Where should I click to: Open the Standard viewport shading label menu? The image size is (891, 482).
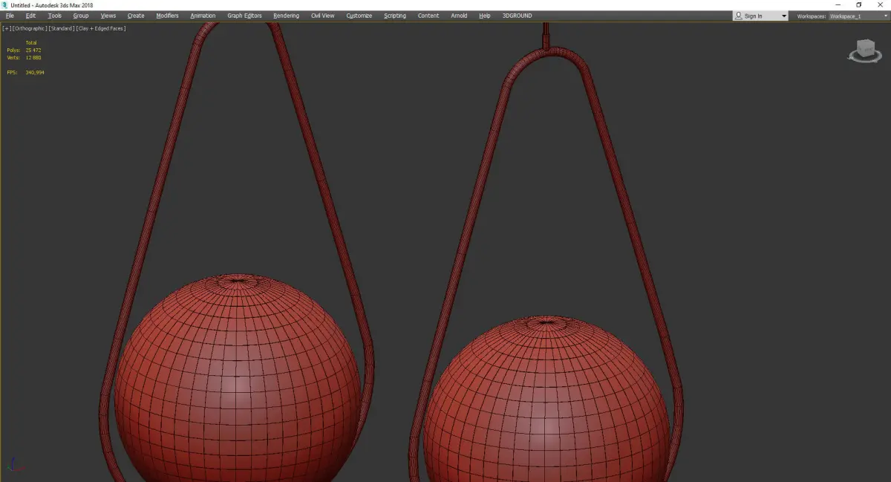click(x=61, y=28)
